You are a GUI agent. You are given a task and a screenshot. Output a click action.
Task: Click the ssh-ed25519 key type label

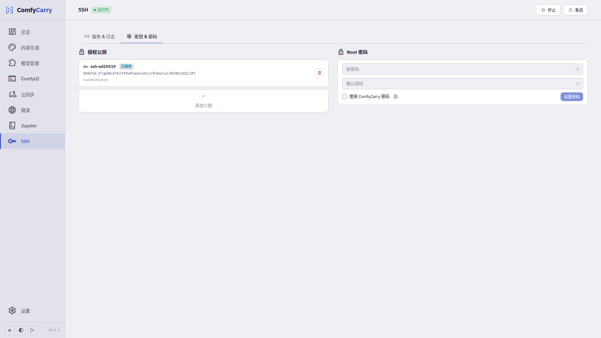[x=103, y=66]
